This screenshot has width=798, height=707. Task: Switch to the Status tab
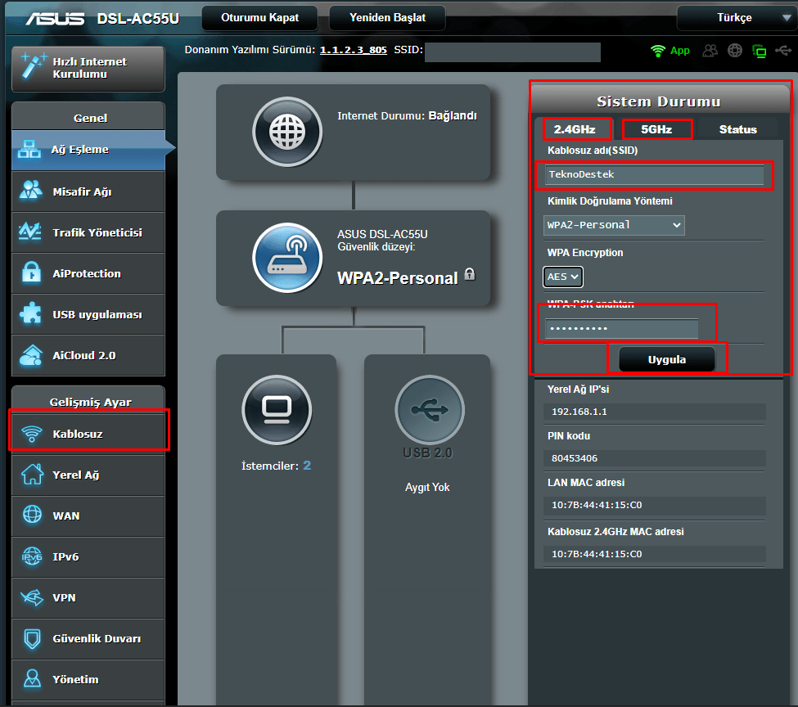[737, 129]
